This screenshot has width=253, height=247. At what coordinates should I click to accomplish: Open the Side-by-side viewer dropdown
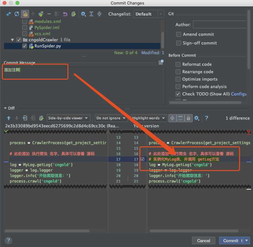coord(68,118)
